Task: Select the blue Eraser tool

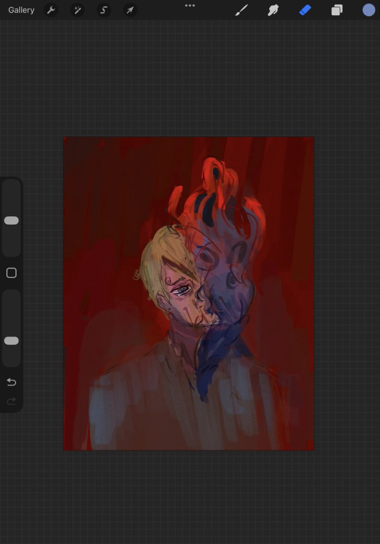Action: coord(305,10)
